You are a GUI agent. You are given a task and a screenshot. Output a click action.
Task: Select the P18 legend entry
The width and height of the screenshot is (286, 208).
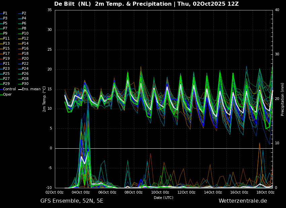pos(25,54)
